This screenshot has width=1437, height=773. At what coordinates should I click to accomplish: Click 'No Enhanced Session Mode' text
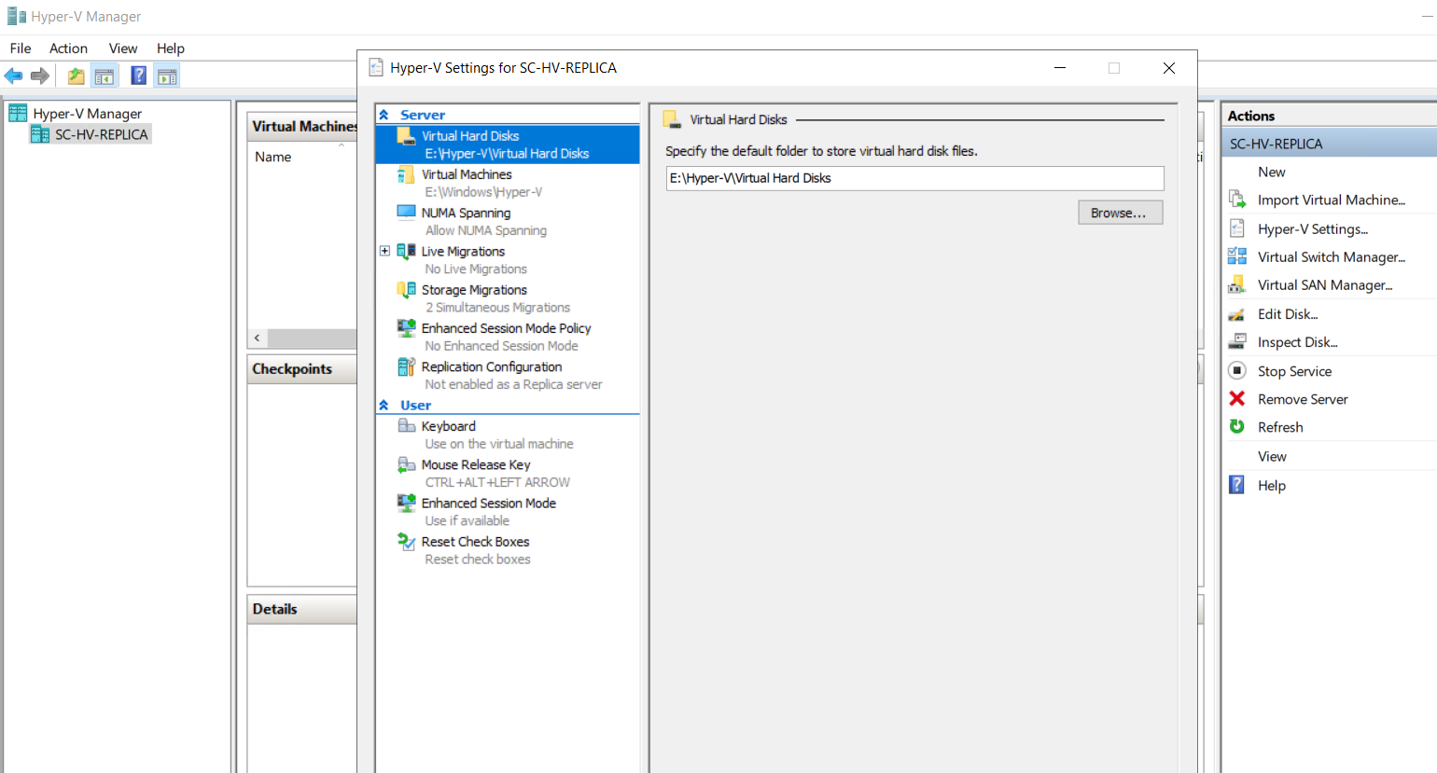[x=501, y=346]
